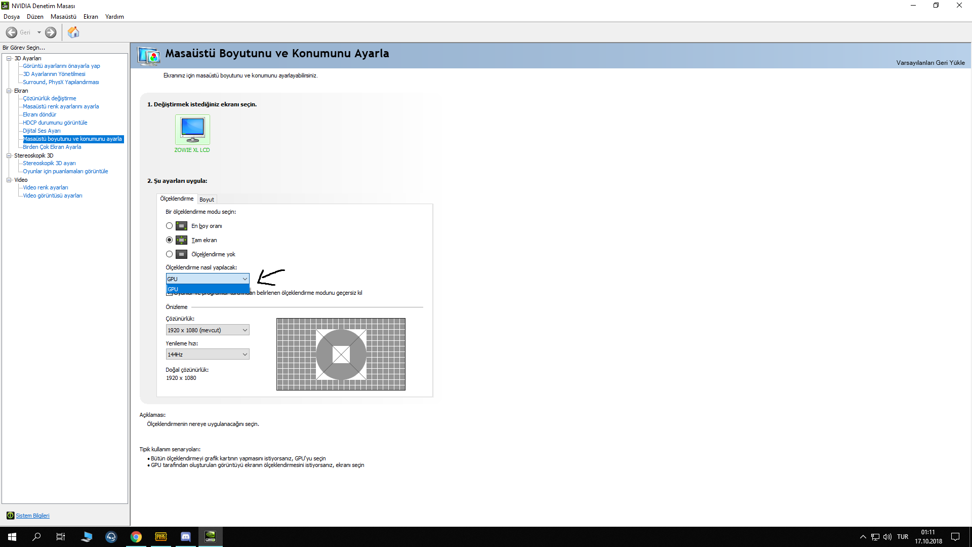Click the Sistem Bilgileri link
The width and height of the screenshot is (972, 547).
tap(32, 516)
